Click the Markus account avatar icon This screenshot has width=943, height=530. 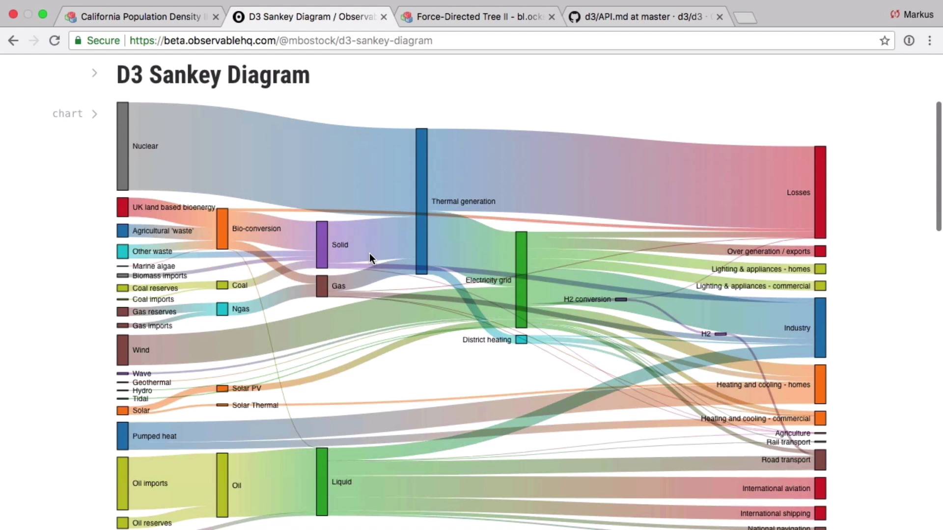point(895,15)
